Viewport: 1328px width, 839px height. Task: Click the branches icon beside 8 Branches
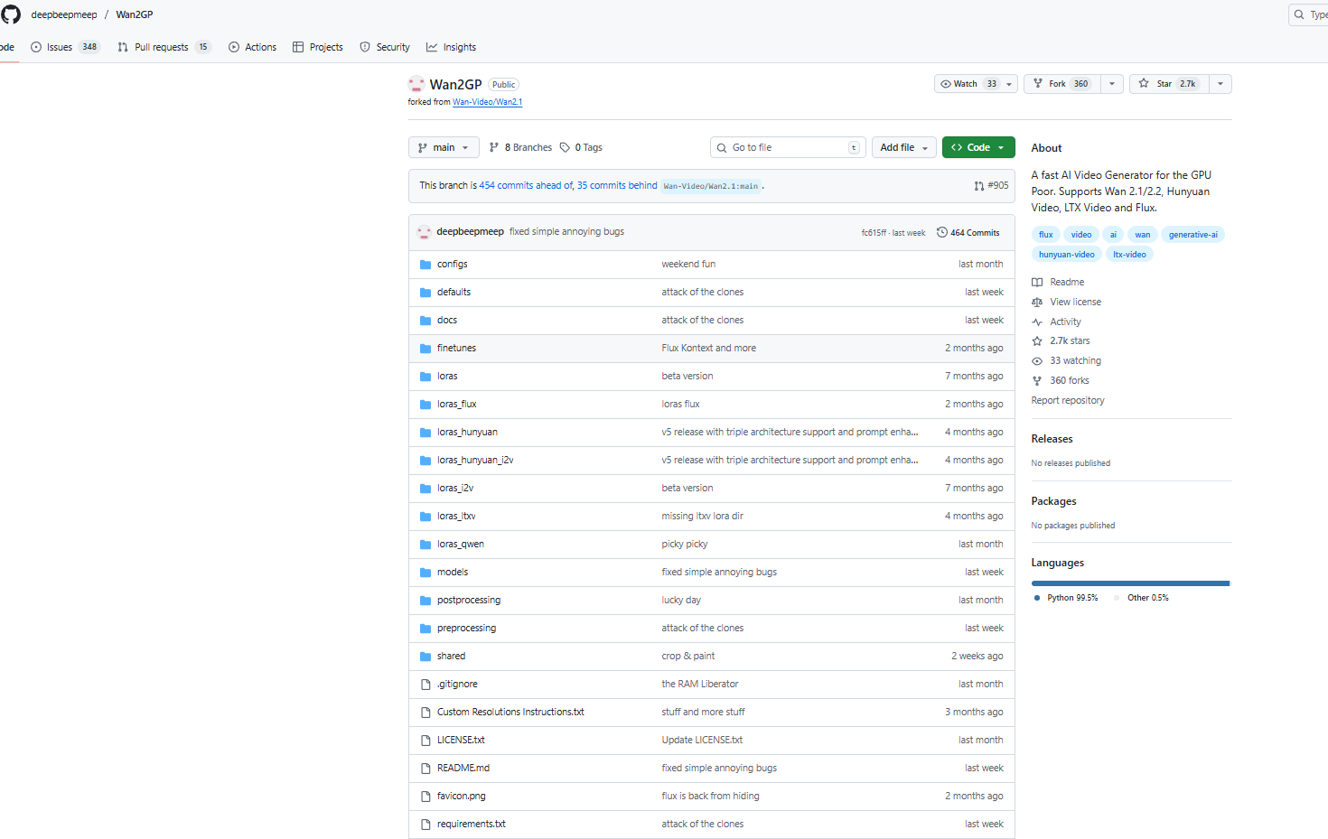[494, 147]
